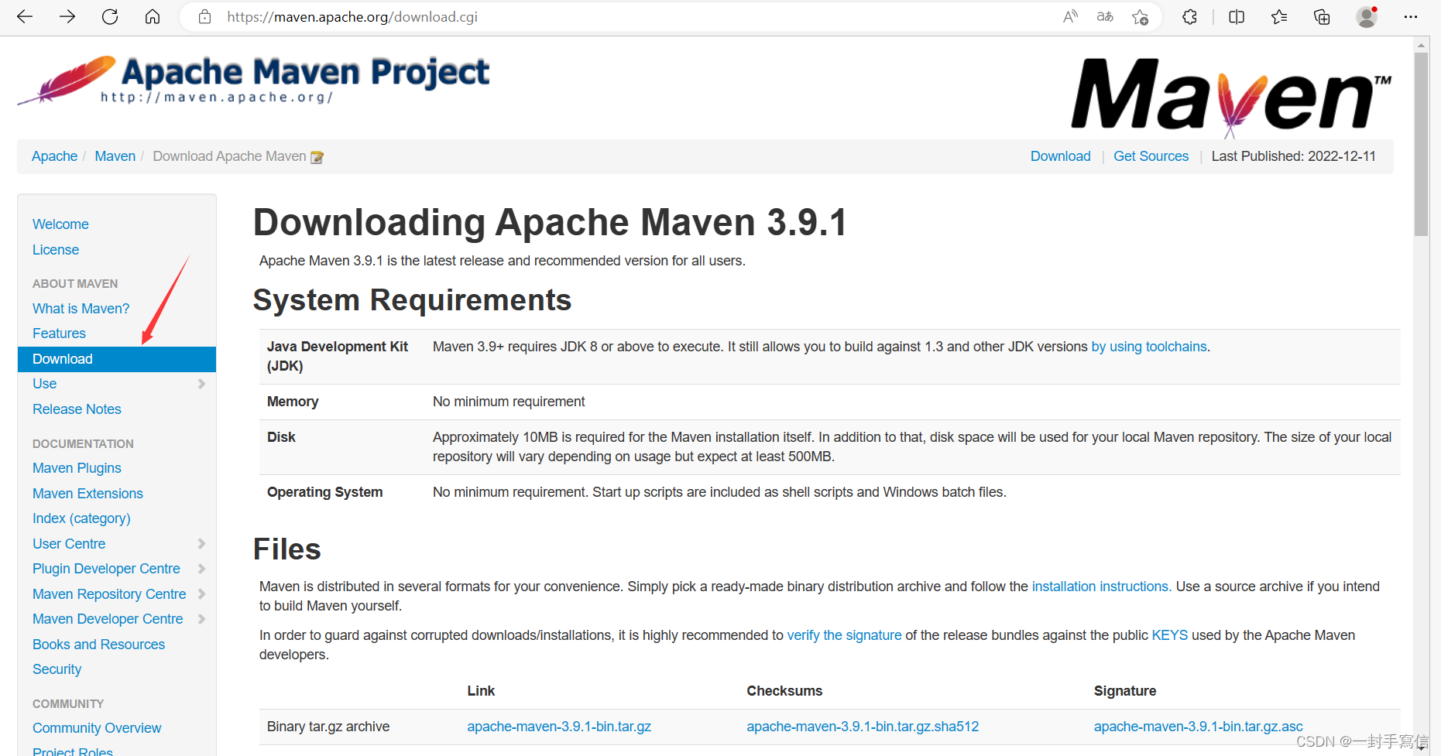Reload the Maven download page

[x=110, y=17]
